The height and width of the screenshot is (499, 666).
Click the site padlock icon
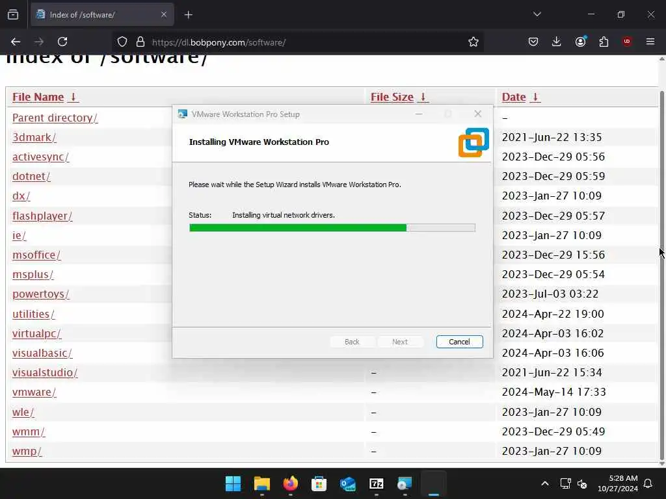(140, 42)
